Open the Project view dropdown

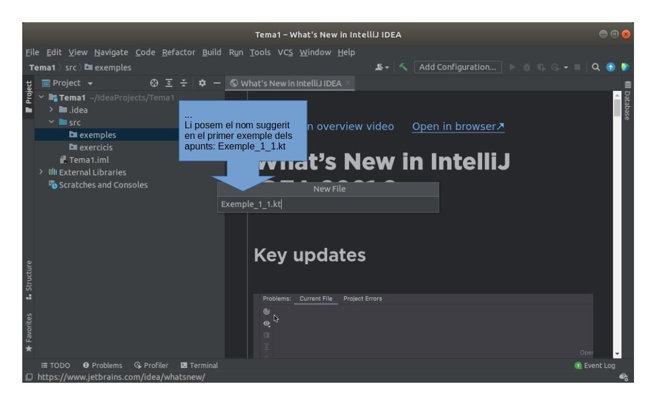coord(67,83)
